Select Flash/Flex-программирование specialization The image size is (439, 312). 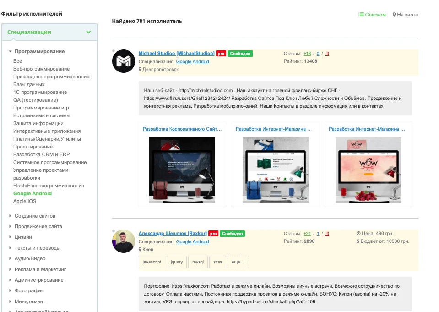tap(49, 186)
